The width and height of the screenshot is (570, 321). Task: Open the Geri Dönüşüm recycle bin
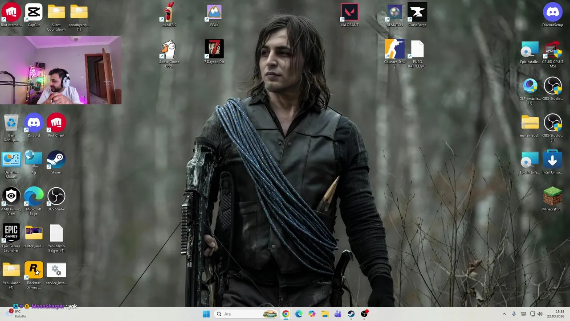11,128
